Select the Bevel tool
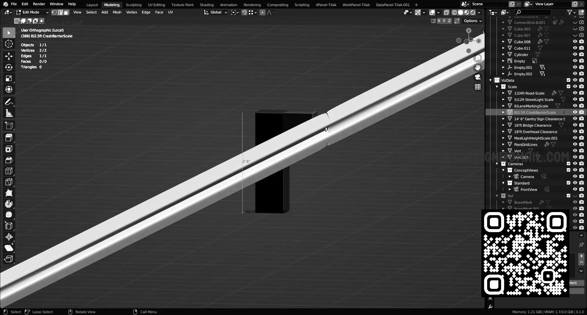Screen dimensions: 587x315 [x=9, y=160]
